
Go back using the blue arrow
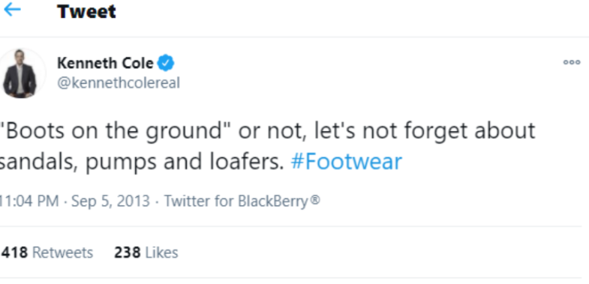point(12,10)
